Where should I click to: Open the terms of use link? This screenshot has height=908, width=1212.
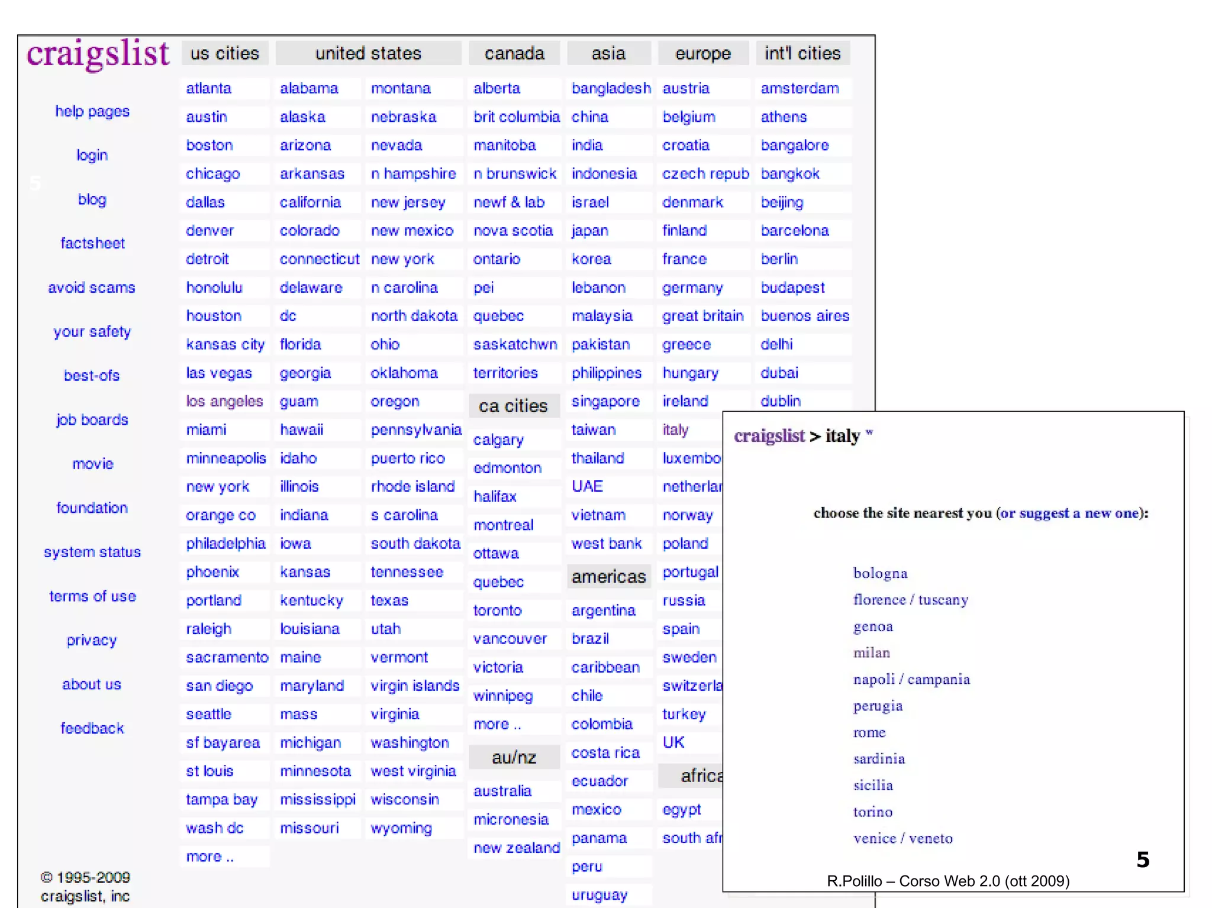pyautogui.click(x=93, y=596)
